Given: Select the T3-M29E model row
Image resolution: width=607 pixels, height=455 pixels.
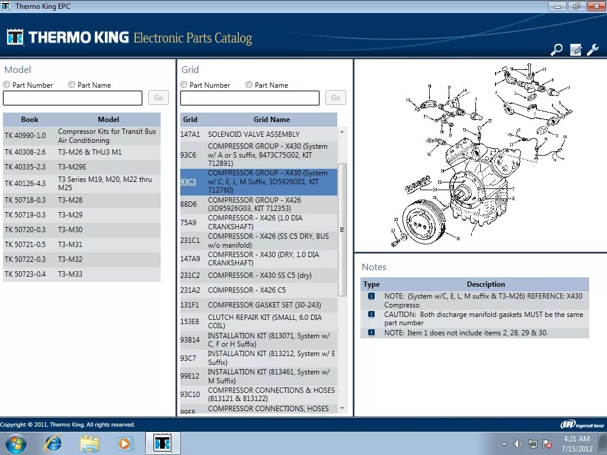Looking at the screenshot, I should tap(82, 167).
